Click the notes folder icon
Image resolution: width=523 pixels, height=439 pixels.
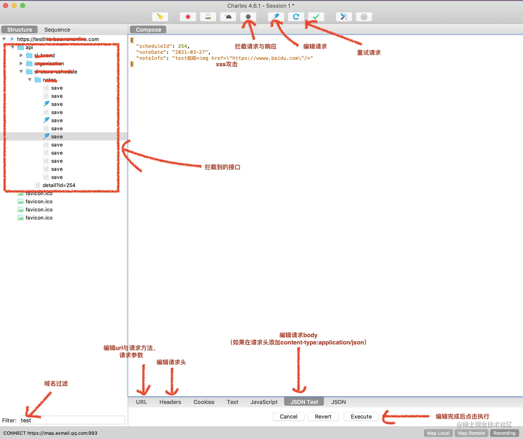[x=38, y=80]
